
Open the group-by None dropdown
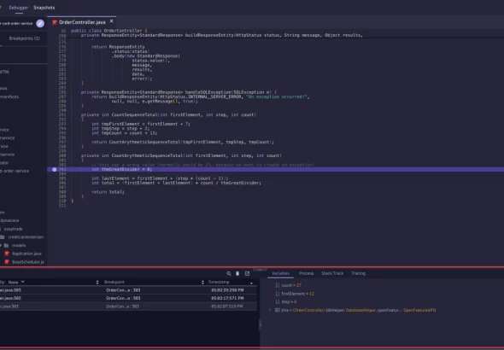(x=16, y=283)
